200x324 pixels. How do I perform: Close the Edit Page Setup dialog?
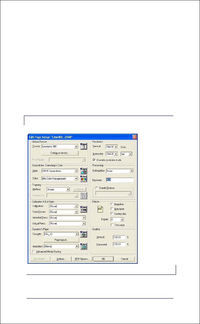point(134,137)
